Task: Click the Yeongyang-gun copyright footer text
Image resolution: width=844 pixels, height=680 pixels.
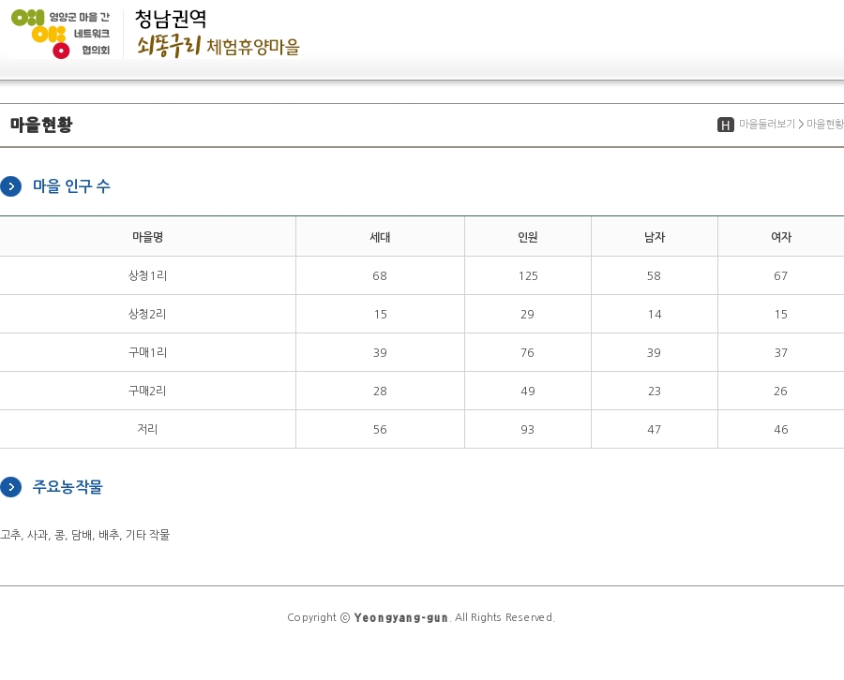Action: click(421, 617)
